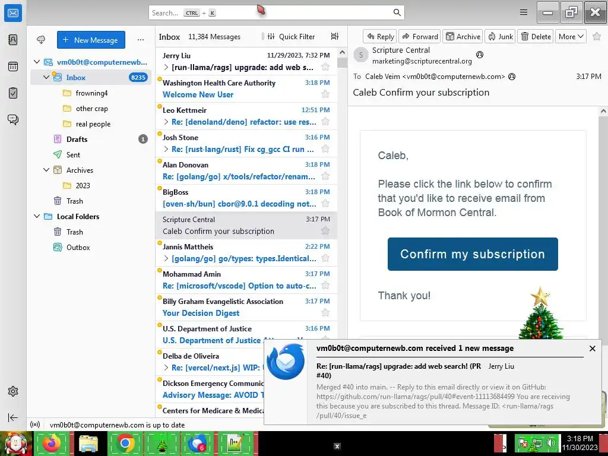Click the Santa start button
The height and width of the screenshot is (456, 608).
tap(16, 443)
